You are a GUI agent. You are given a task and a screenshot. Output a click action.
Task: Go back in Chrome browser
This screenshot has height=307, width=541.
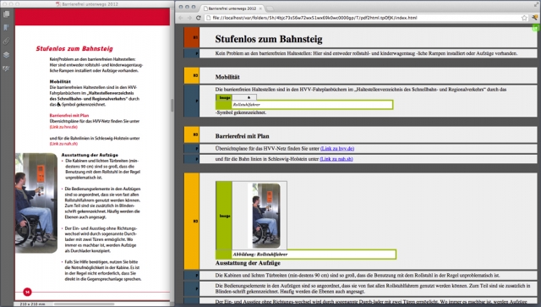(x=181, y=18)
